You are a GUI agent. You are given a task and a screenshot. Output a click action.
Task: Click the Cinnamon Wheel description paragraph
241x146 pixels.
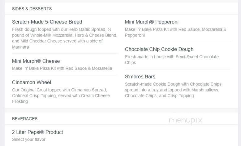[61, 96]
